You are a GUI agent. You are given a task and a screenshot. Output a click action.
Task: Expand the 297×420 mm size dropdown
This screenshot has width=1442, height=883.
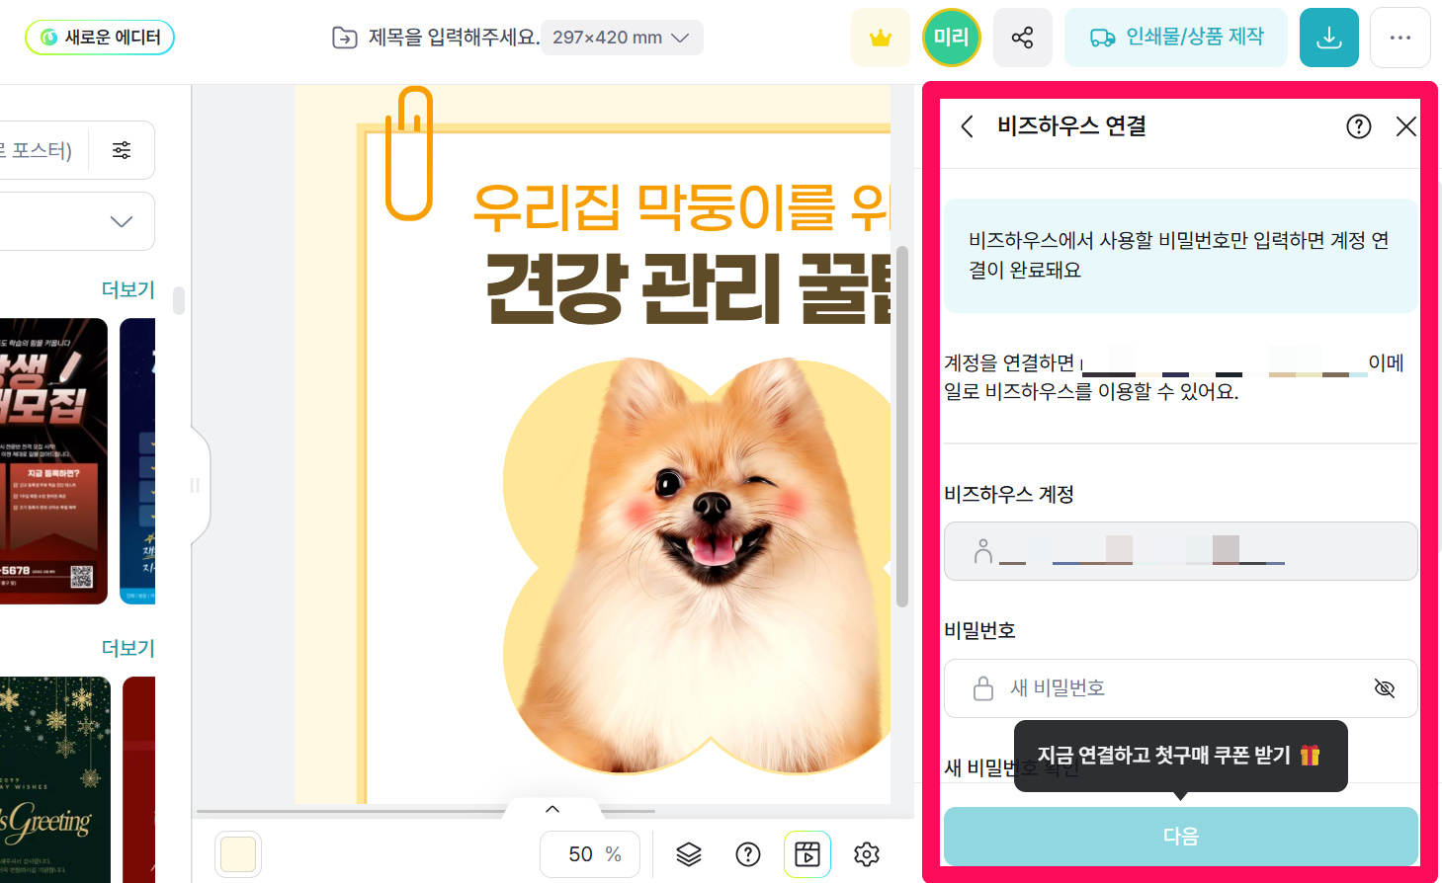pyautogui.click(x=621, y=38)
